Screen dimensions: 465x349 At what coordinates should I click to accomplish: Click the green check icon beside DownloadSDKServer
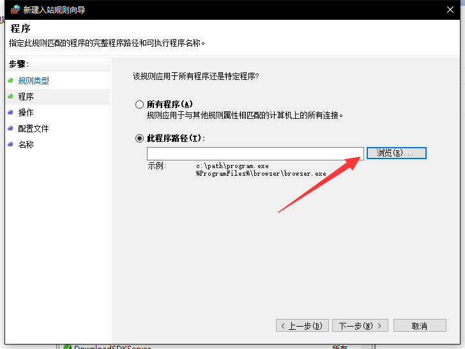[x=66, y=347]
